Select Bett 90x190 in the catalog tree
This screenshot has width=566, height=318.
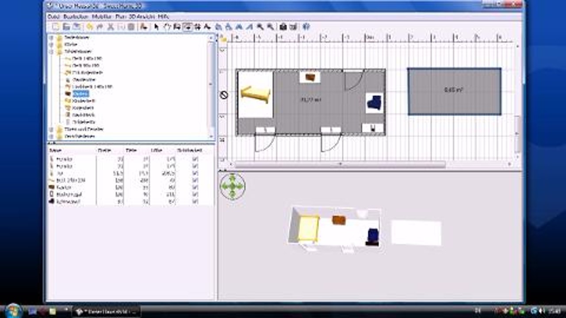(x=86, y=65)
